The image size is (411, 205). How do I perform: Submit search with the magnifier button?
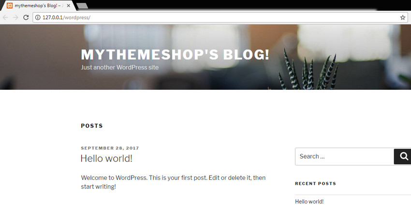(403, 156)
